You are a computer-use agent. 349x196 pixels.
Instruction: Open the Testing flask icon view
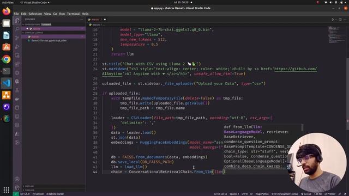17,90
